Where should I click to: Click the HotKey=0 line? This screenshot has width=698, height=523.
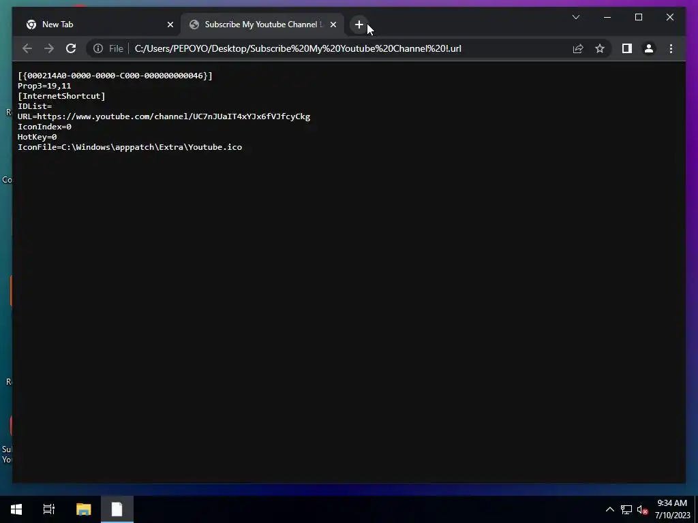coord(37,137)
